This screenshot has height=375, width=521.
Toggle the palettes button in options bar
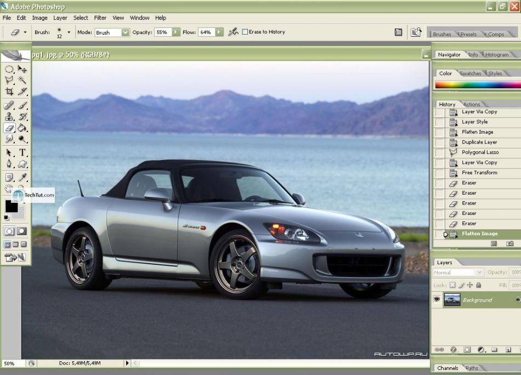pyautogui.click(x=398, y=32)
